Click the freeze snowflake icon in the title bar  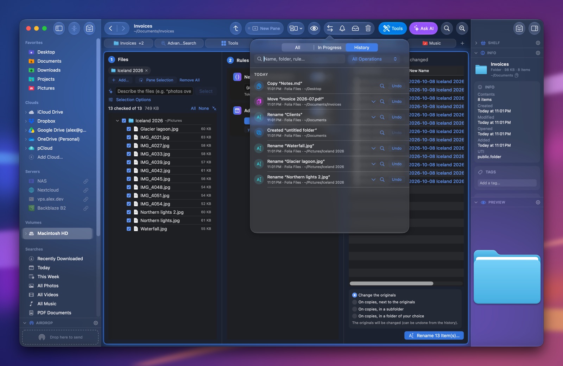click(74, 29)
